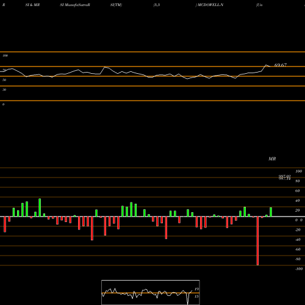Click the '-20' label on MR axis
Screen dimensions: 305x305
click(298, 230)
